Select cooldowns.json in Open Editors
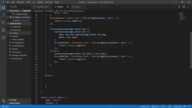 [19, 14]
